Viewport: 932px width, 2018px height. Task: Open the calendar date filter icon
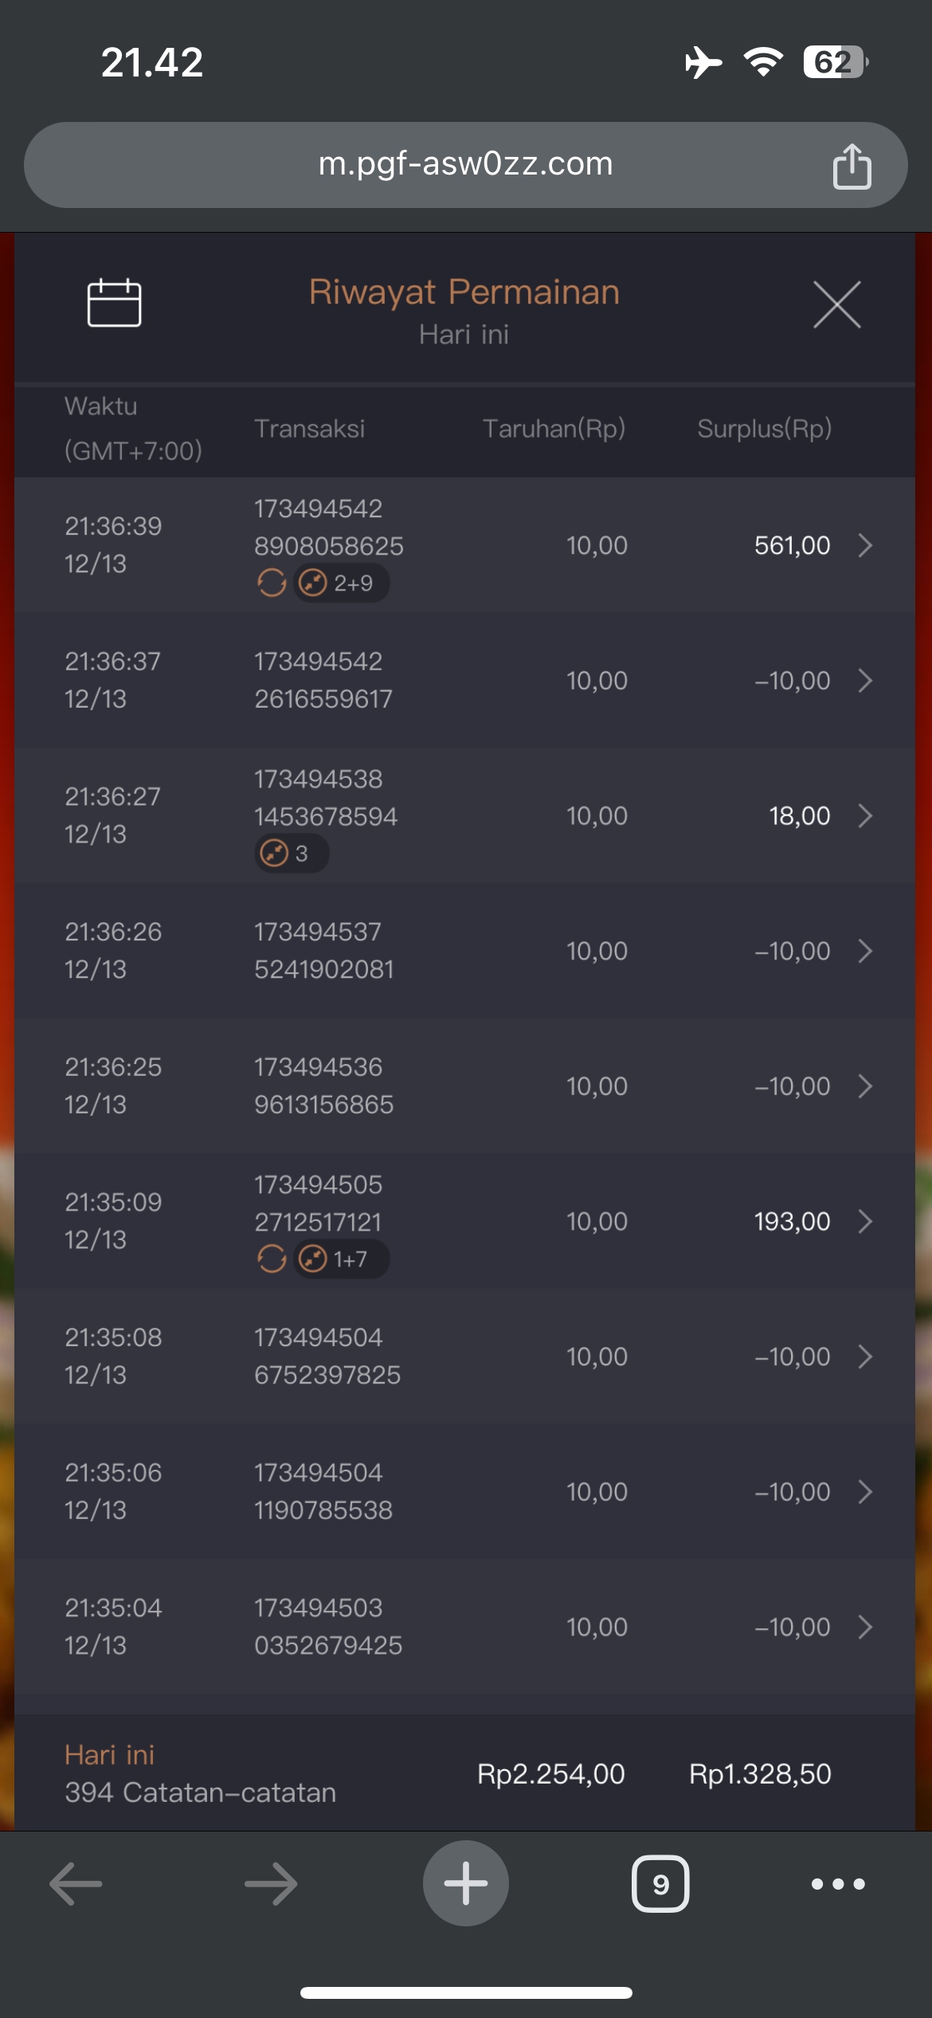[114, 303]
